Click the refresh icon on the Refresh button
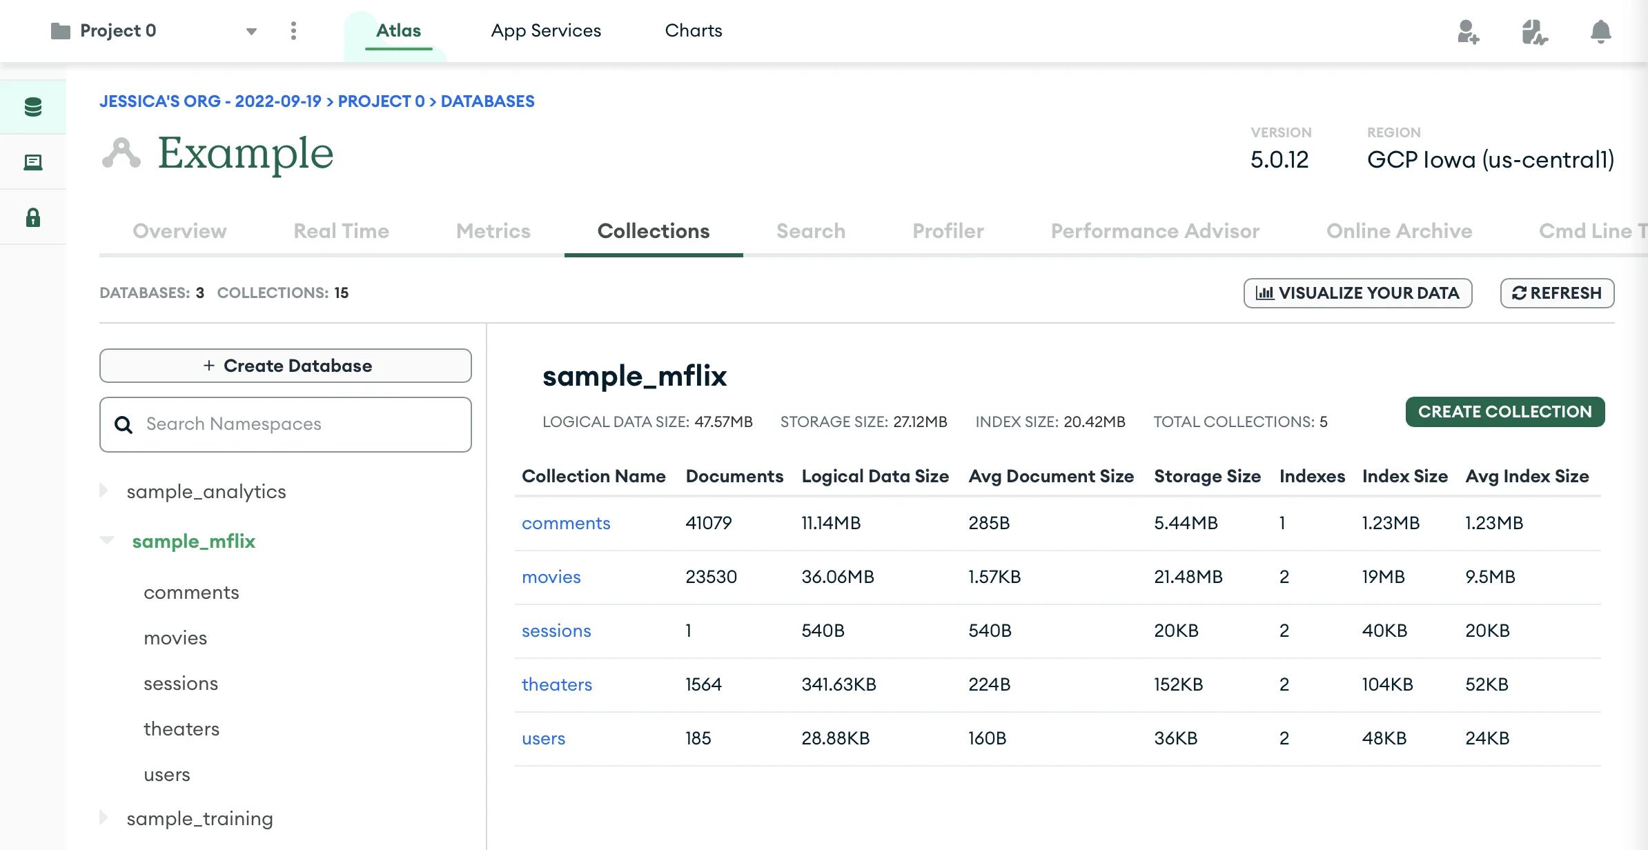 pyautogui.click(x=1518, y=293)
